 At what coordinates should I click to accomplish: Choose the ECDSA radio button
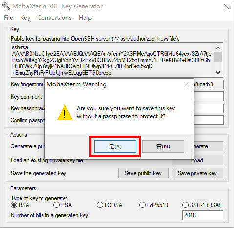coord(109,205)
